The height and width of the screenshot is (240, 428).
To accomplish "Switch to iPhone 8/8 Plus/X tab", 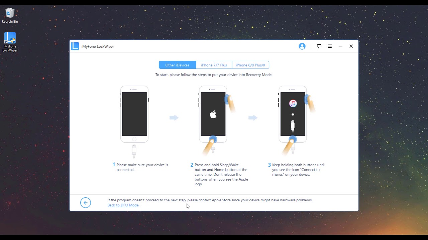I will [250, 65].
